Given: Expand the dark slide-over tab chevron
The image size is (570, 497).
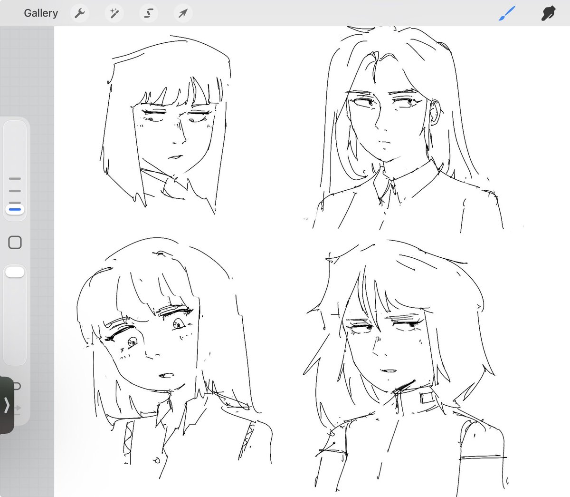Looking at the screenshot, I should tap(7, 405).
